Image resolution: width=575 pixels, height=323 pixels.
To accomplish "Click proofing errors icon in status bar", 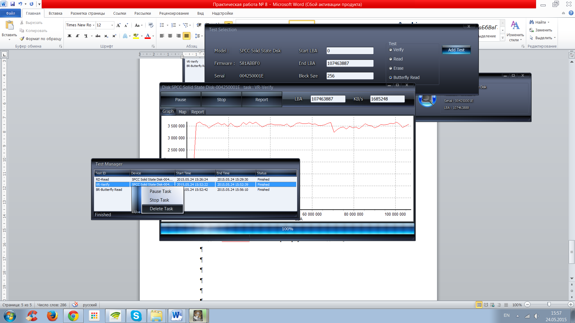I will (x=75, y=304).
